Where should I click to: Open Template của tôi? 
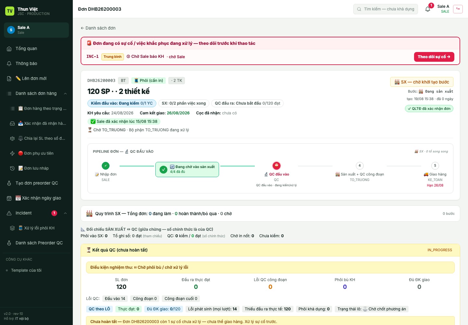click(36, 270)
